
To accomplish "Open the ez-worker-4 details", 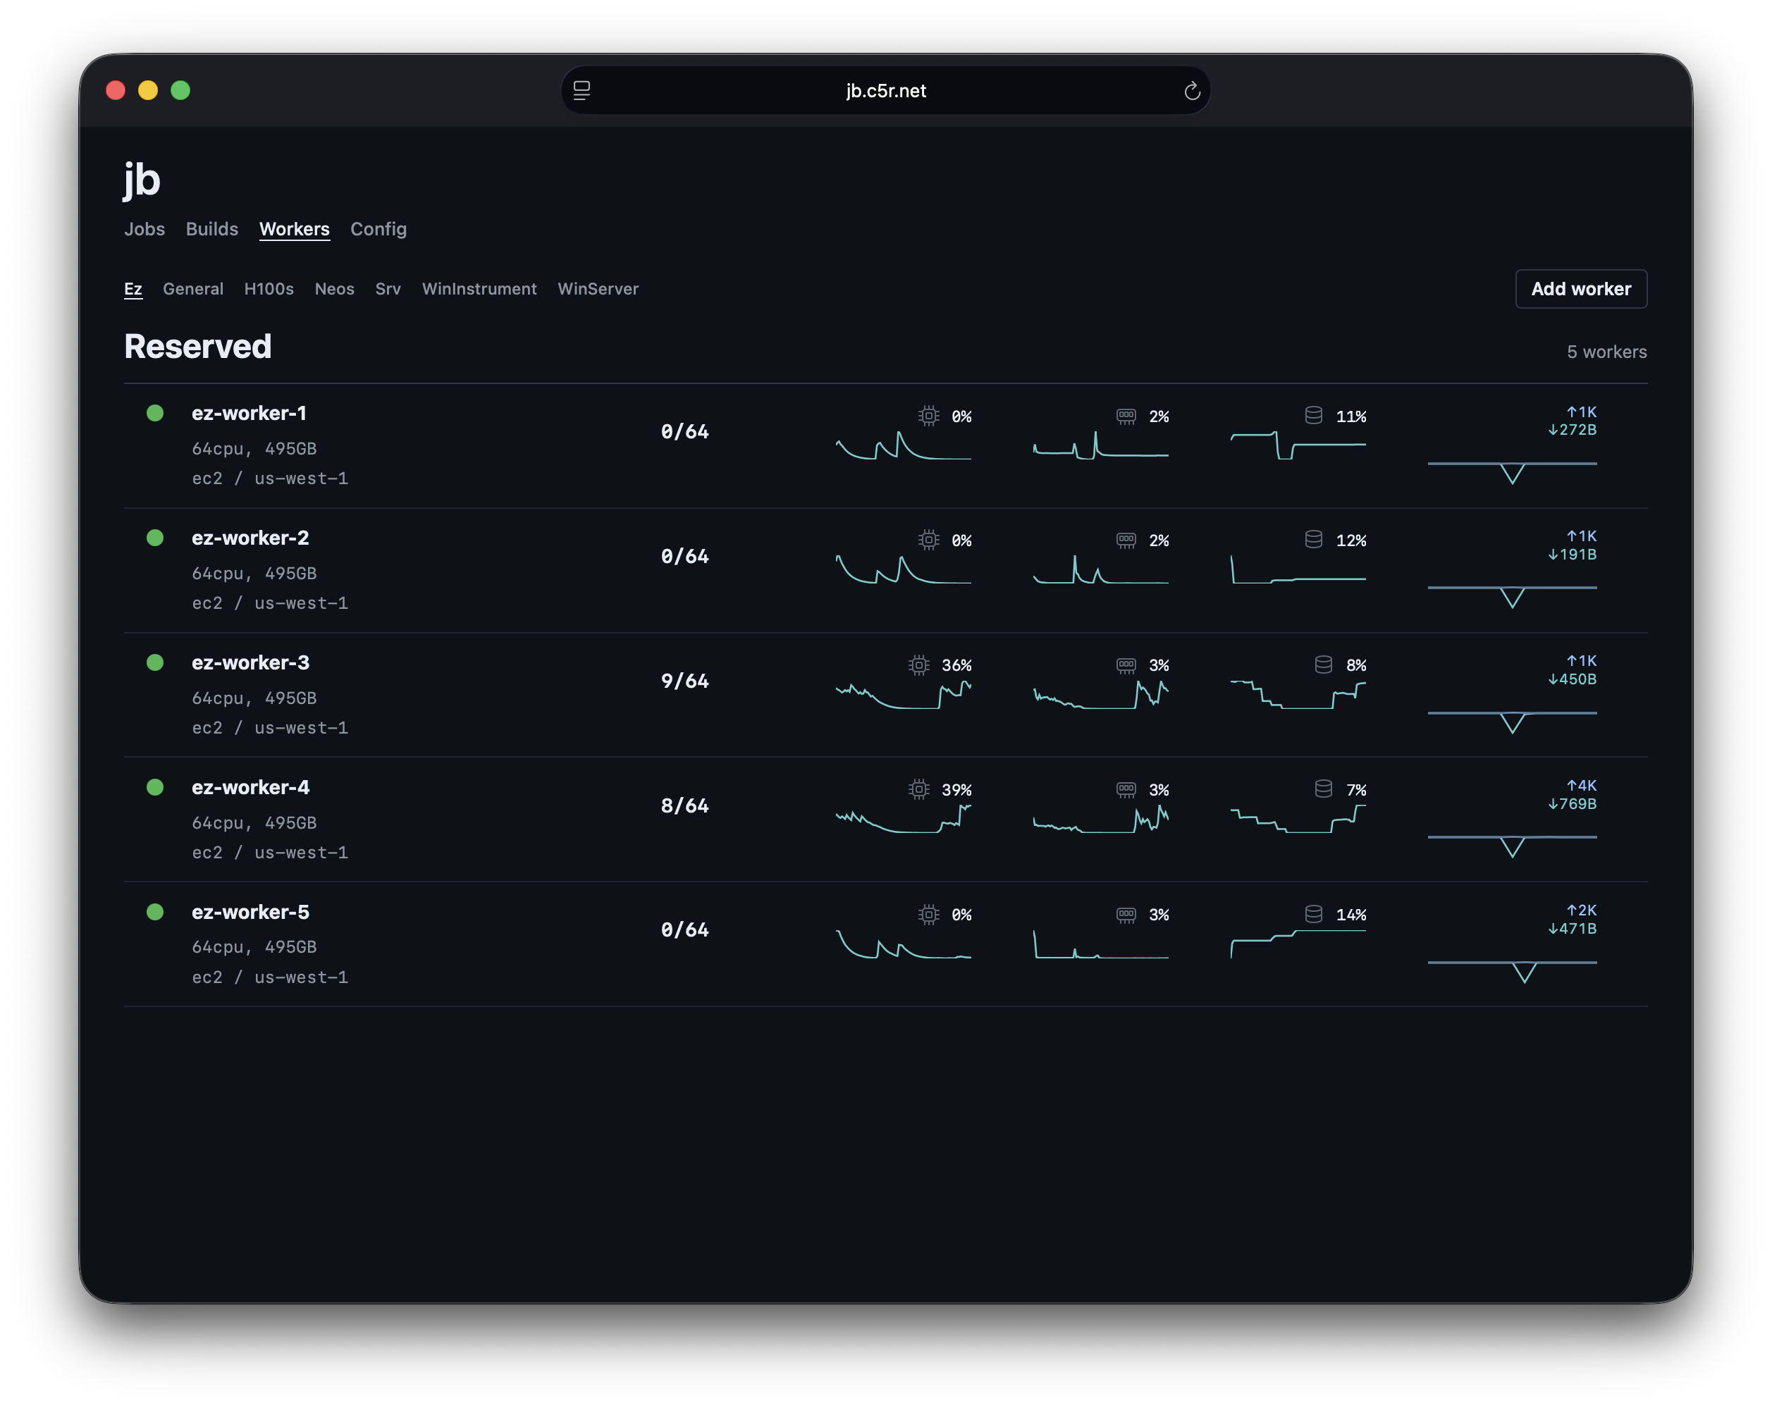I will click(x=251, y=787).
